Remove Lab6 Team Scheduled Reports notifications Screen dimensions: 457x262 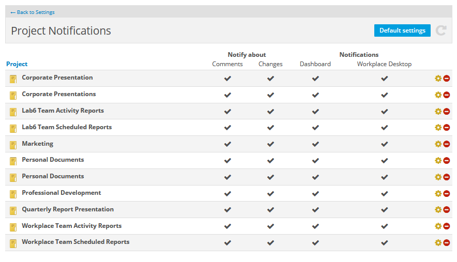tap(447, 128)
